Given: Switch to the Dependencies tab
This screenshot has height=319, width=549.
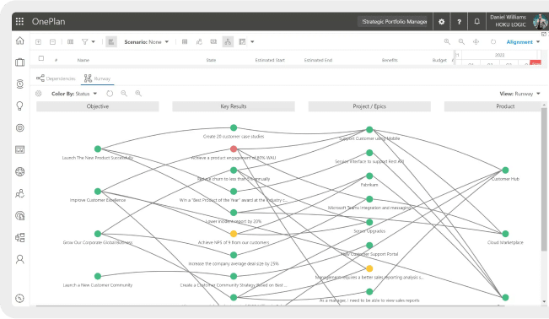Looking at the screenshot, I should click(x=56, y=78).
